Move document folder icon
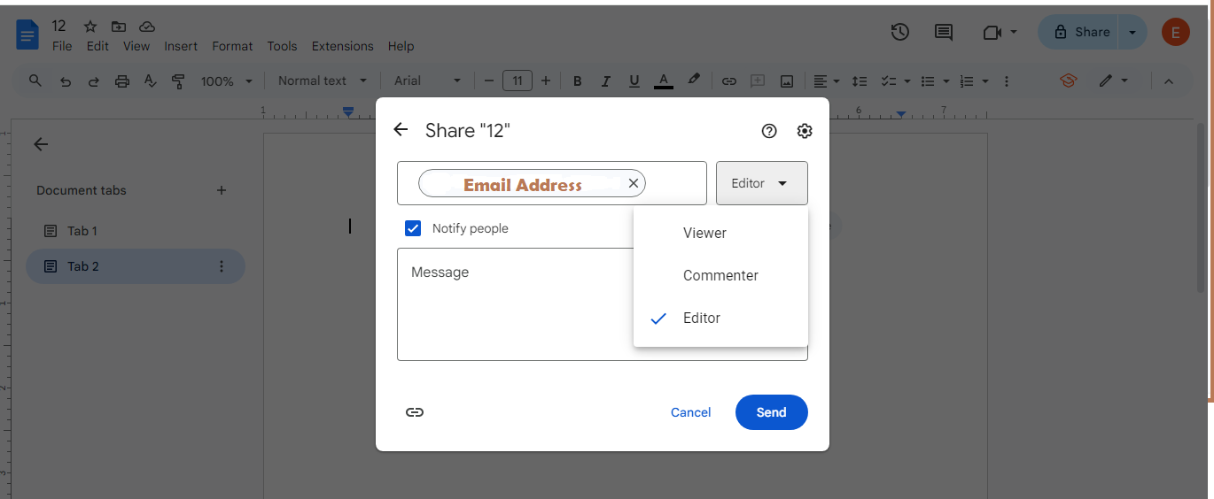This screenshot has height=499, width=1214. pos(119,27)
